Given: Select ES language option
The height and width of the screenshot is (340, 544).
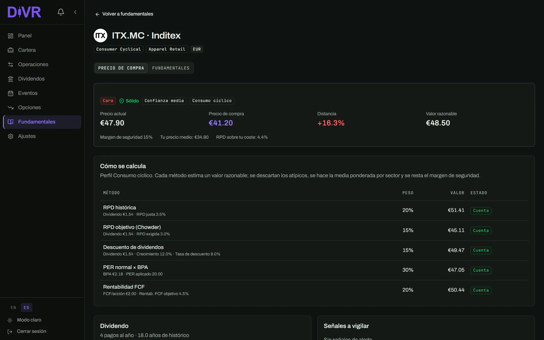Looking at the screenshot, I should (x=26, y=308).
